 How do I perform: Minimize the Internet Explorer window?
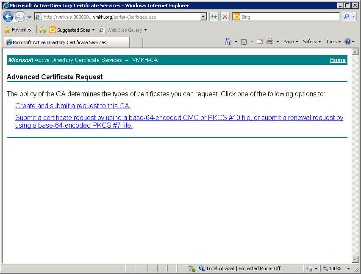click(341, 5)
